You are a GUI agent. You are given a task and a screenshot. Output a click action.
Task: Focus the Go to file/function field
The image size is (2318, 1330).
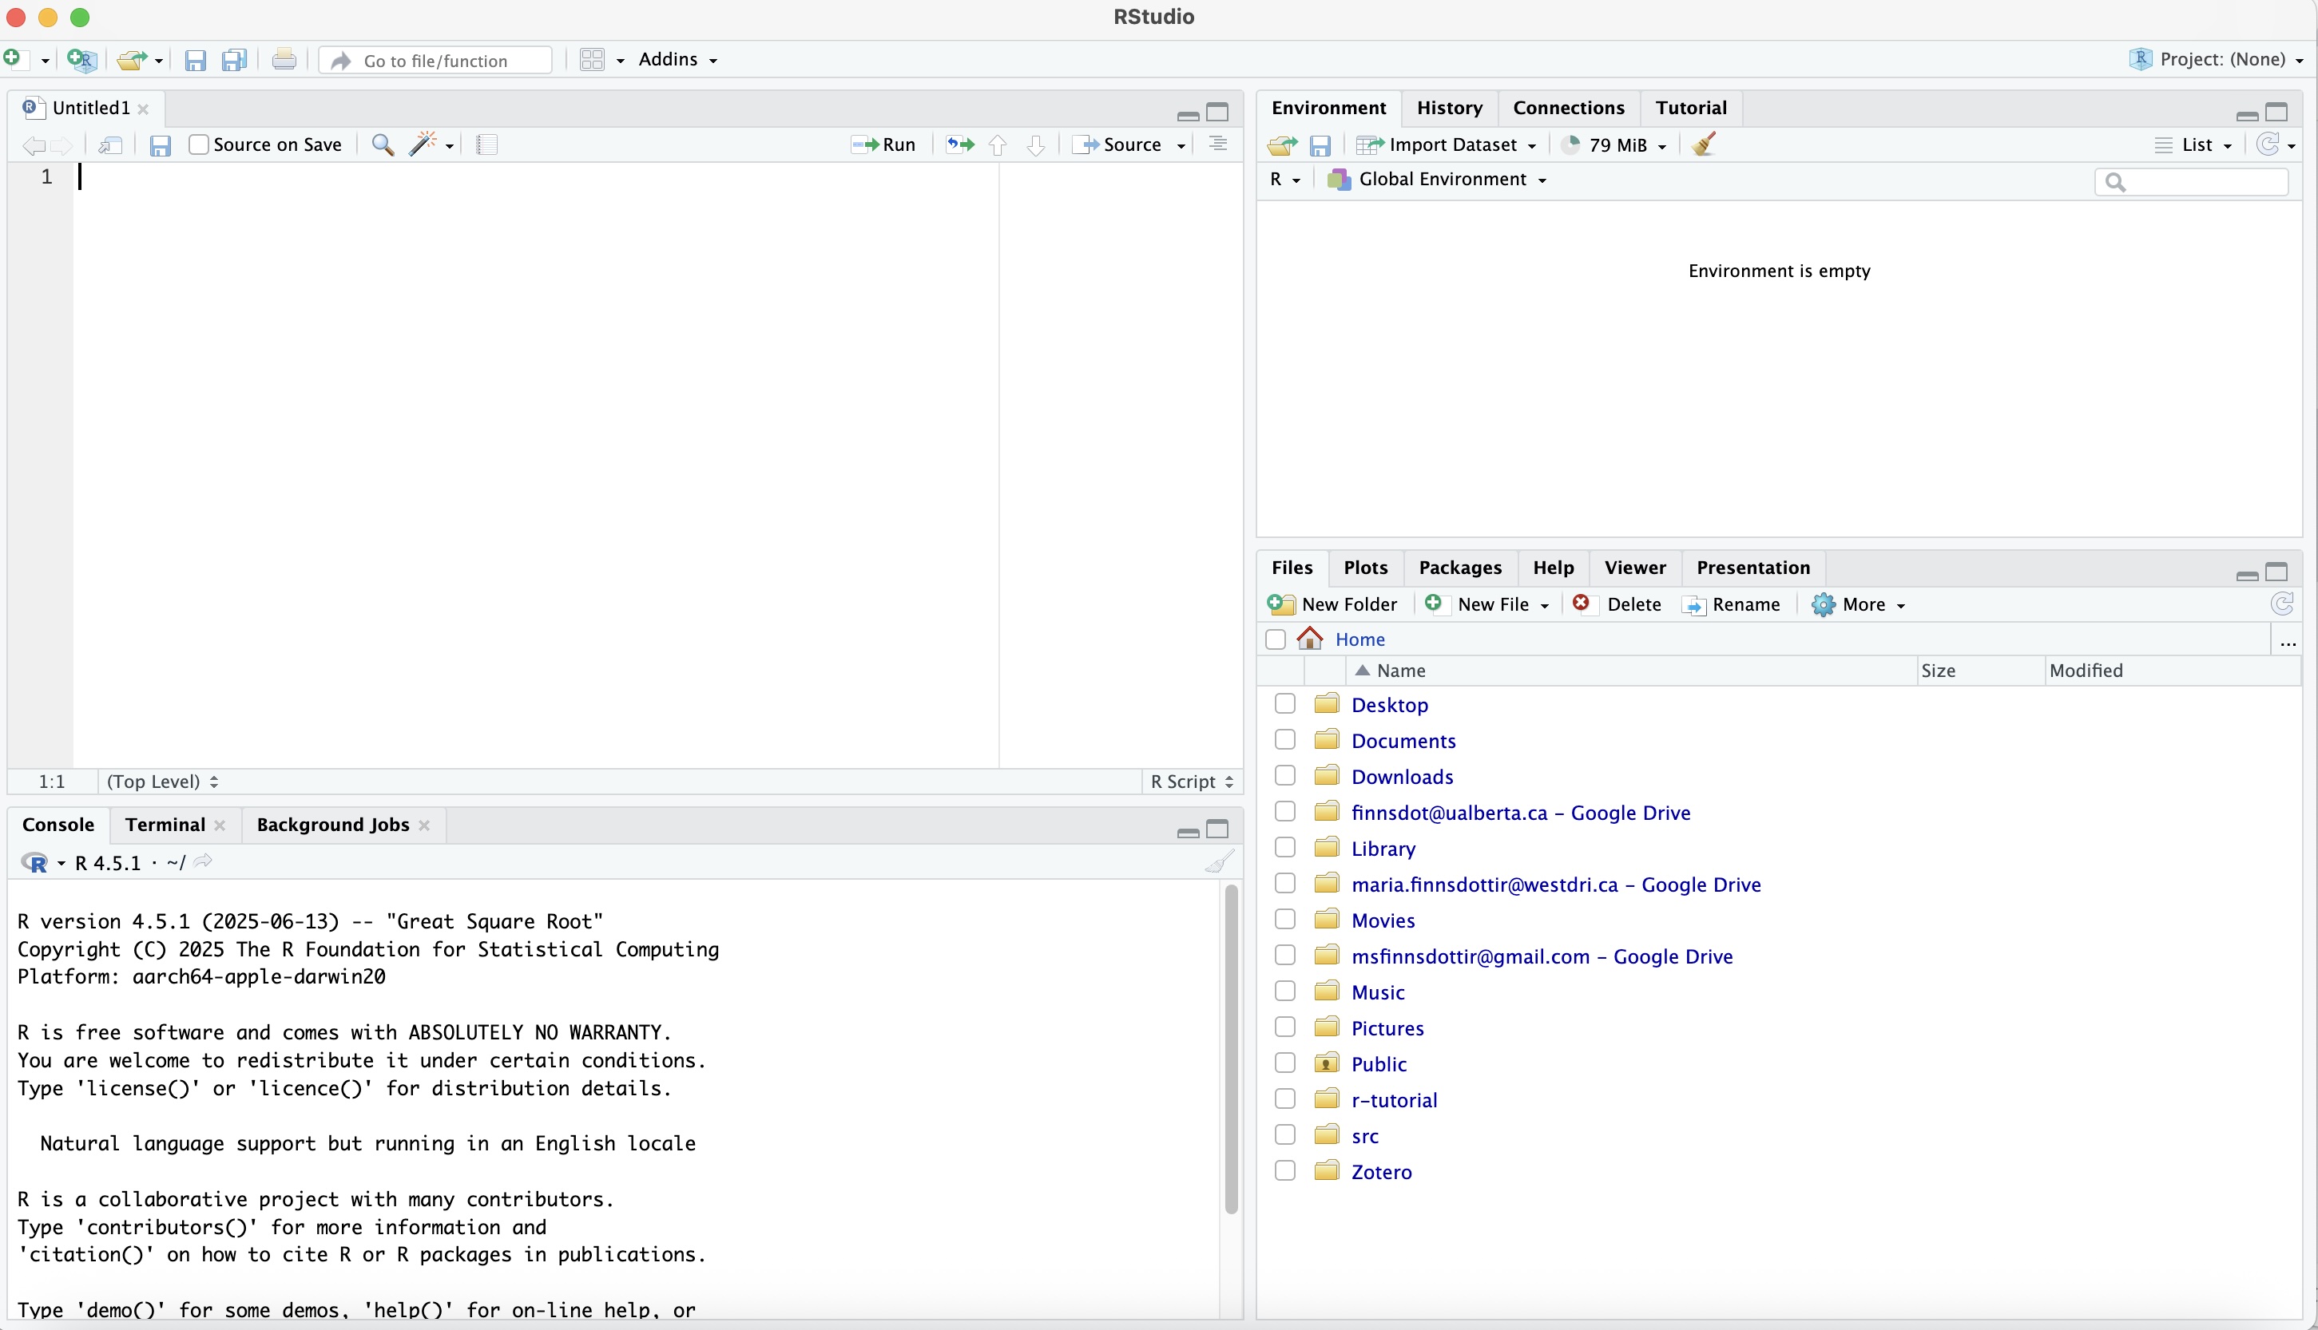[x=436, y=61]
